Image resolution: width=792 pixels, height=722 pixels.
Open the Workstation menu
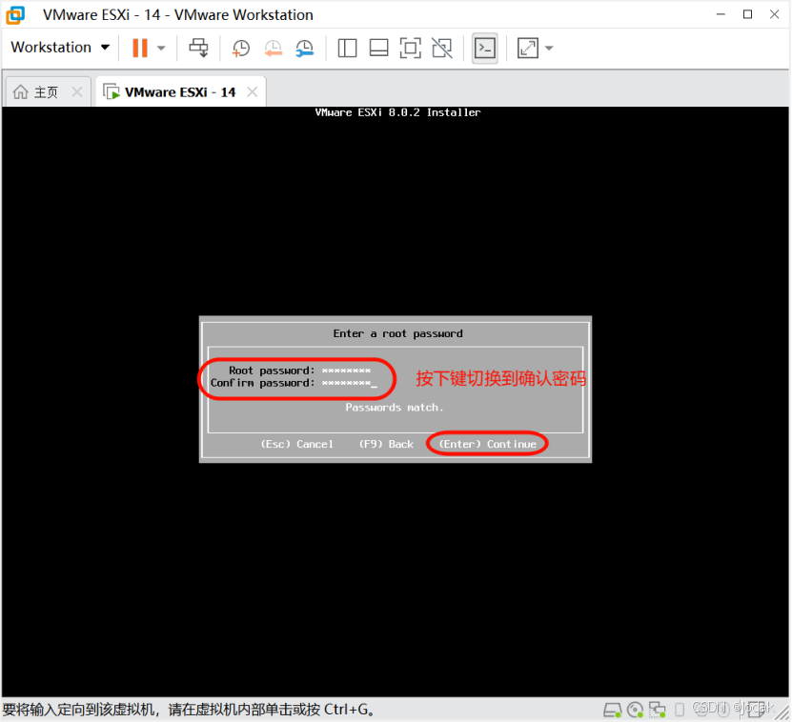(60, 48)
